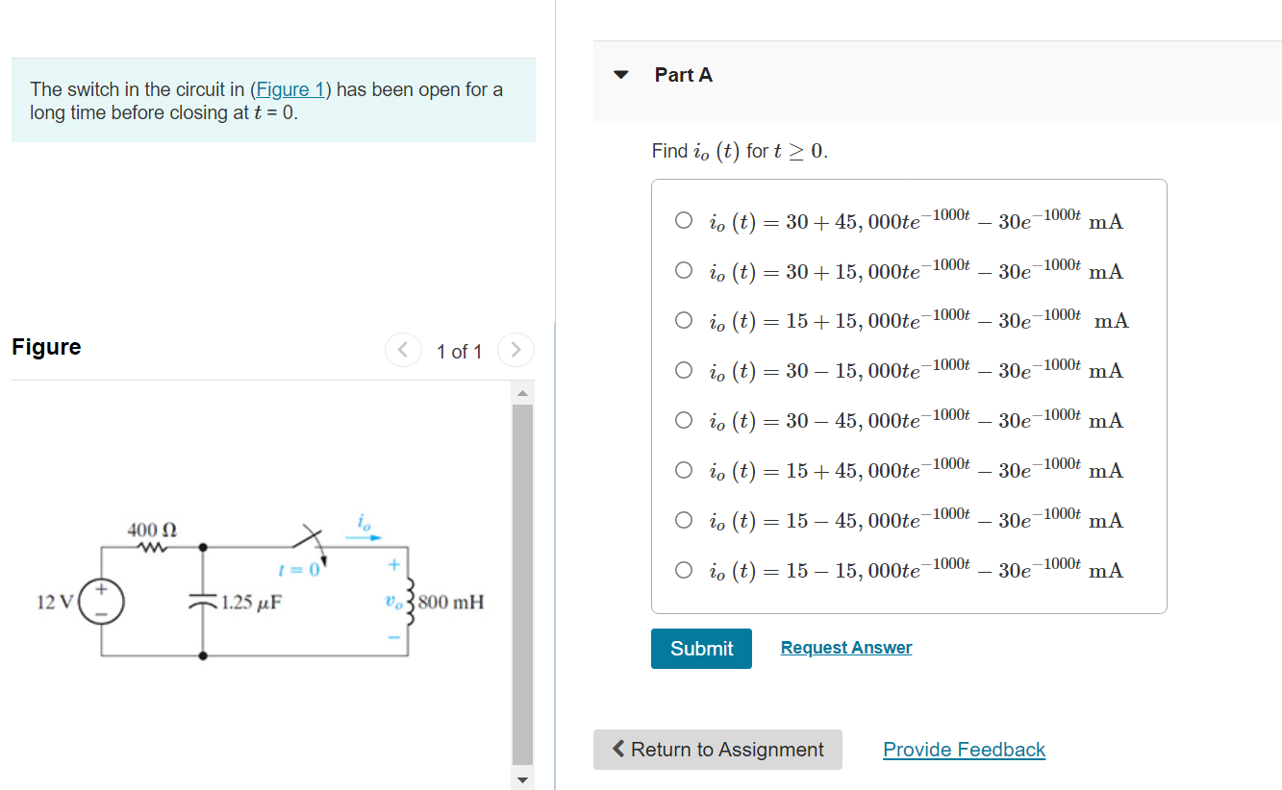Open the Provide Feedback page
Screen dimensions: 1282x790
tap(964, 749)
